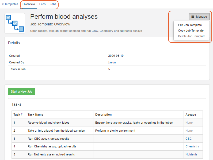Select the Receive blood and check tubes row

48,123
